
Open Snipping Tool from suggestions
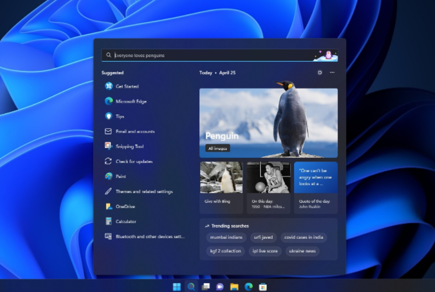129,146
